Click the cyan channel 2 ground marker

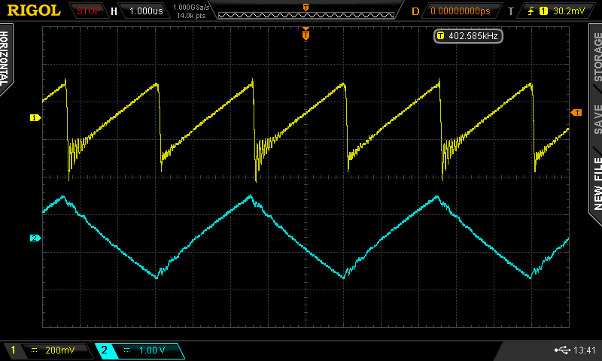point(34,238)
